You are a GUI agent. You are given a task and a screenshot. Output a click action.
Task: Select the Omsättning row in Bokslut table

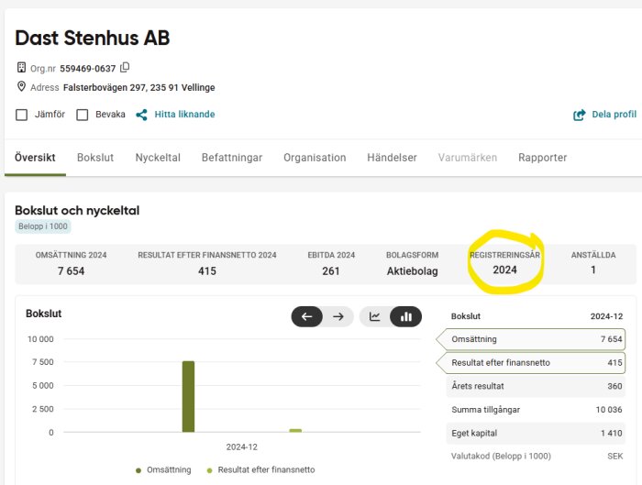pos(531,339)
